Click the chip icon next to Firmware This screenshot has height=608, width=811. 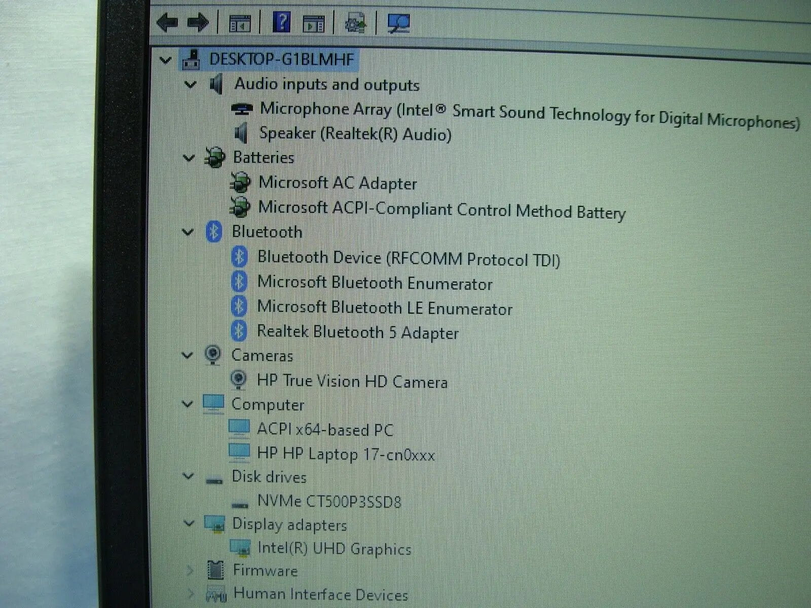[215, 571]
